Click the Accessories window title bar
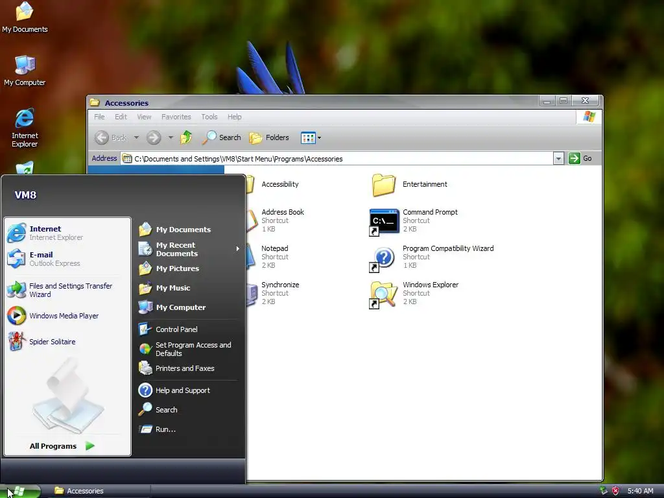664x498 pixels. [x=313, y=102]
